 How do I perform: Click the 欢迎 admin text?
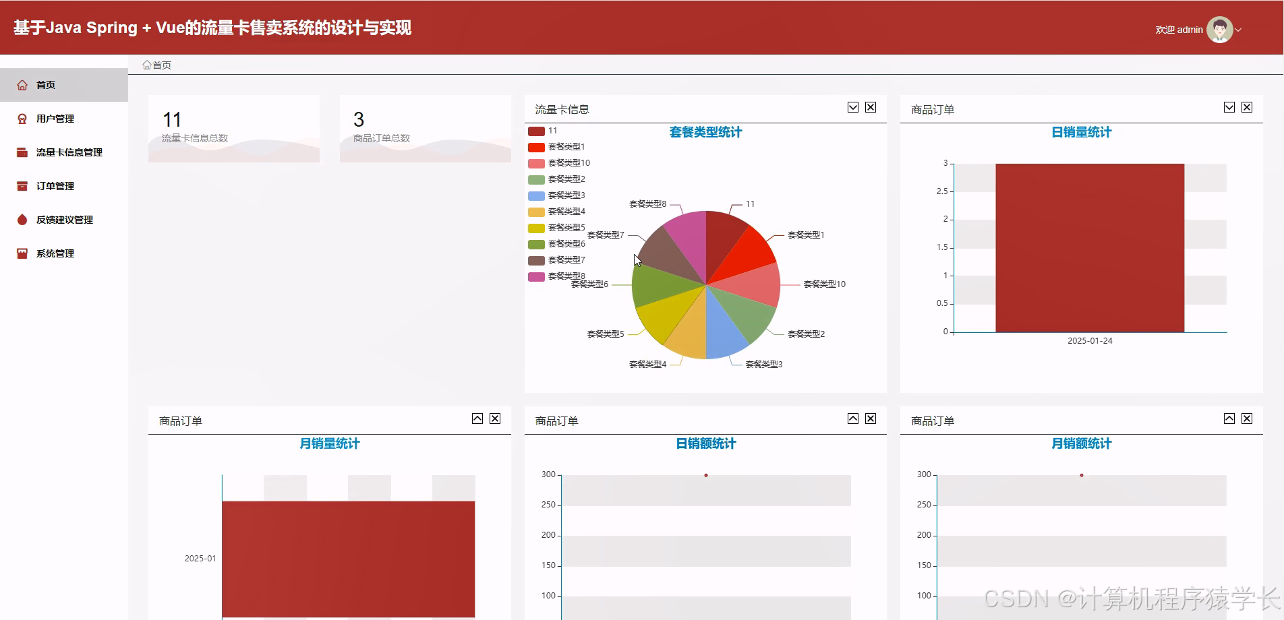click(x=1179, y=30)
